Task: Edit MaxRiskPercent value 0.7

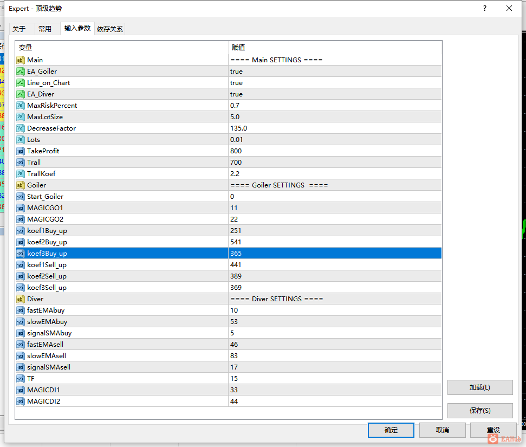Action: click(x=335, y=106)
